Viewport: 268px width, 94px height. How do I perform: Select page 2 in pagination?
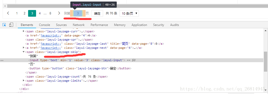click(24, 13)
